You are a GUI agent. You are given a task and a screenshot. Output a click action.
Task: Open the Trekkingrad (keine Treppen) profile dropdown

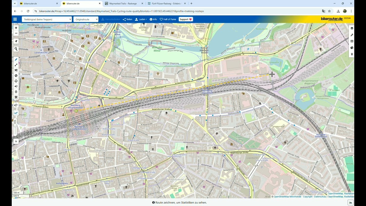tap(47, 19)
